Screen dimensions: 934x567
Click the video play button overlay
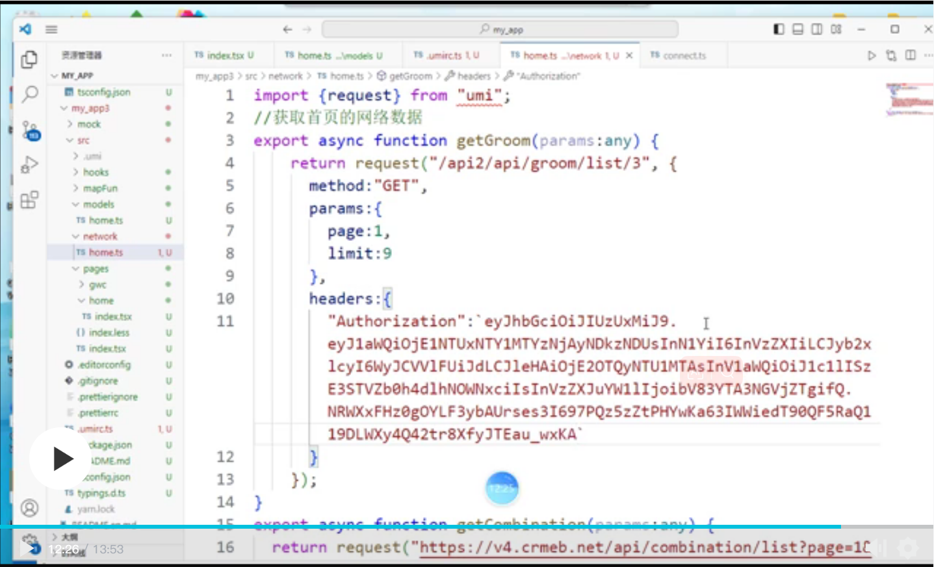tap(61, 459)
